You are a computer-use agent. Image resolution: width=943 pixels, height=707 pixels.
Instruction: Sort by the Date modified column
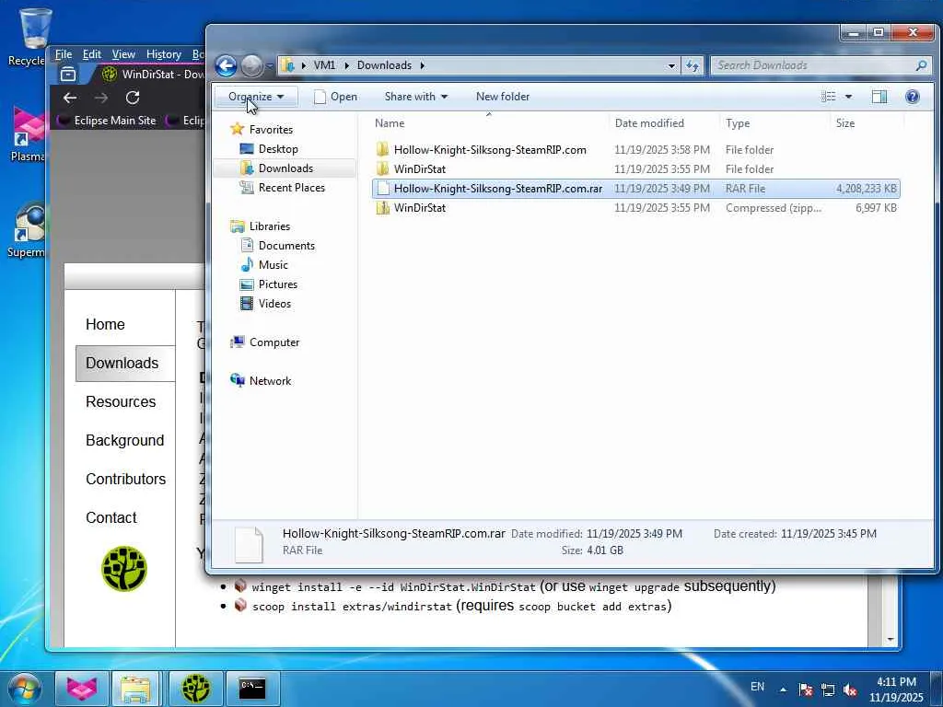tap(663, 122)
